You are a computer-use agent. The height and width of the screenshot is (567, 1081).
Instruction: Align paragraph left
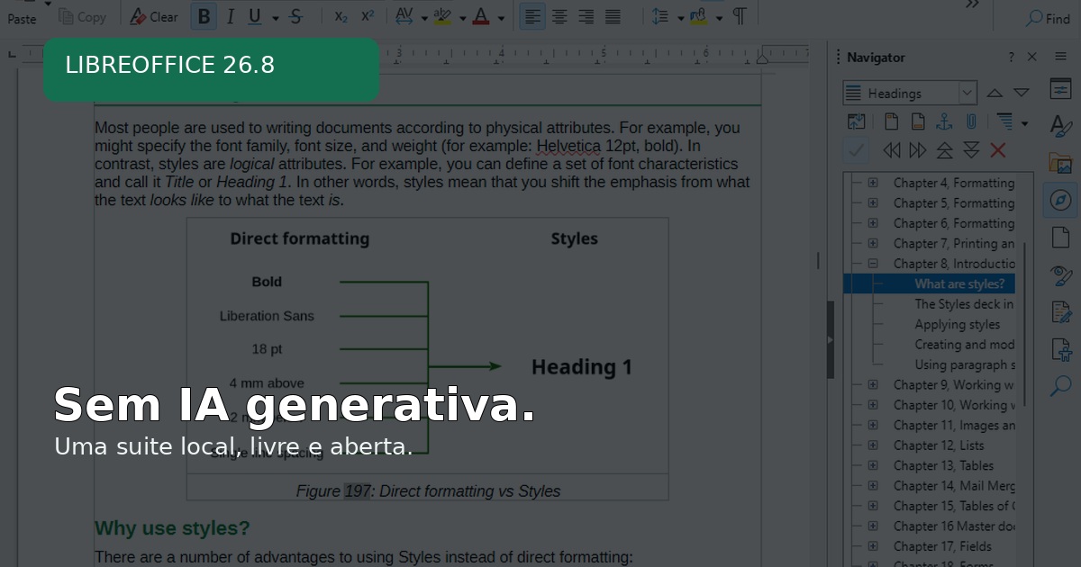click(532, 16)
